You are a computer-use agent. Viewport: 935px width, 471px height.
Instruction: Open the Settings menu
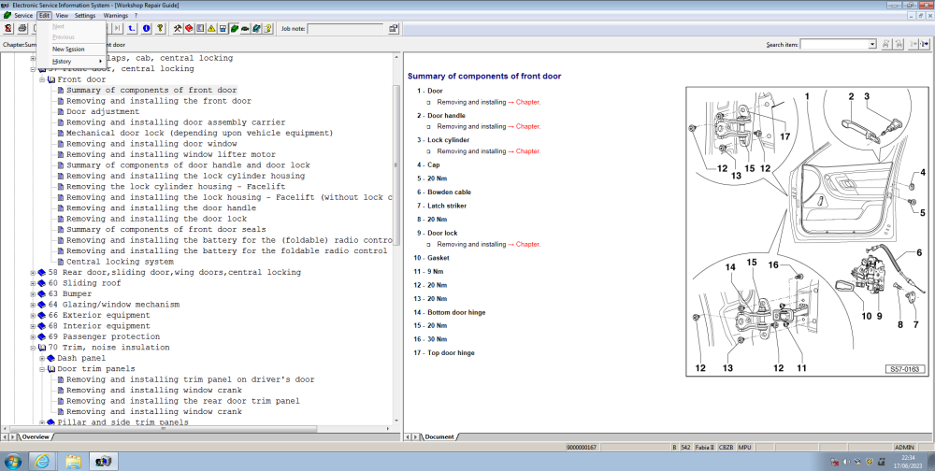click(x=85, y=16)
